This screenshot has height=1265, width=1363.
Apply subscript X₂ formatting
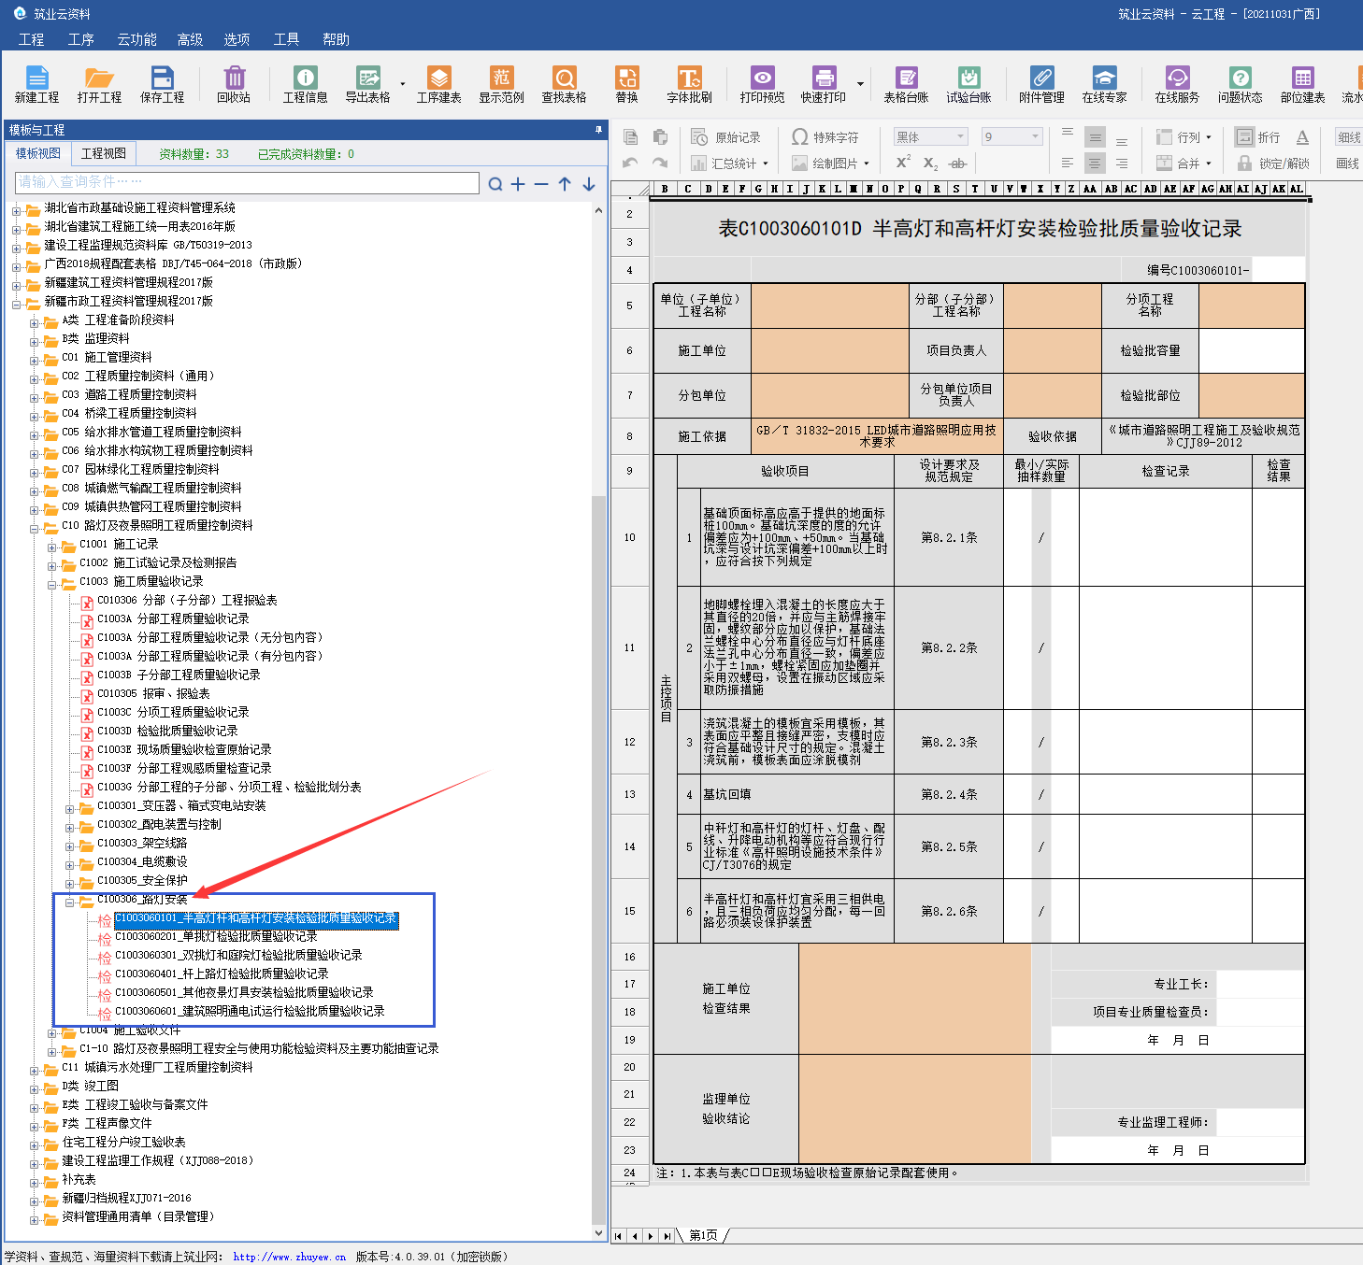[x=930, y=163]
